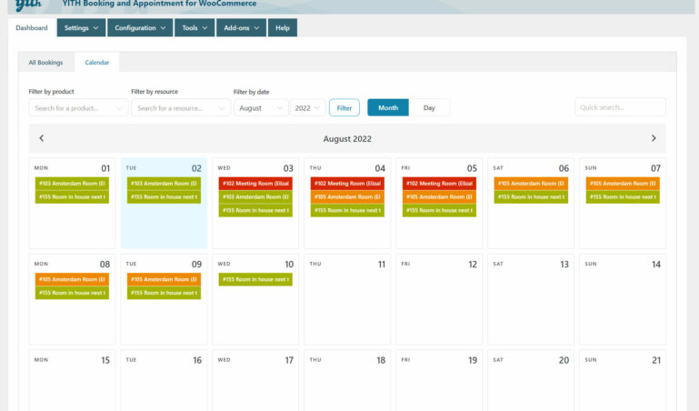Open #105 Amsterdam Room booking on Tue 09
The image size is (699, 411).
click(164, 279)
